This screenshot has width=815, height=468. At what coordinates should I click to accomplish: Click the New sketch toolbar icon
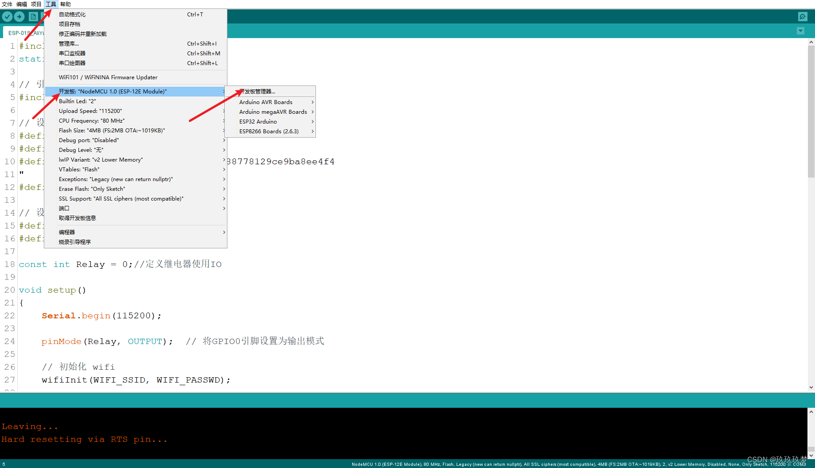tap(33, 17)
